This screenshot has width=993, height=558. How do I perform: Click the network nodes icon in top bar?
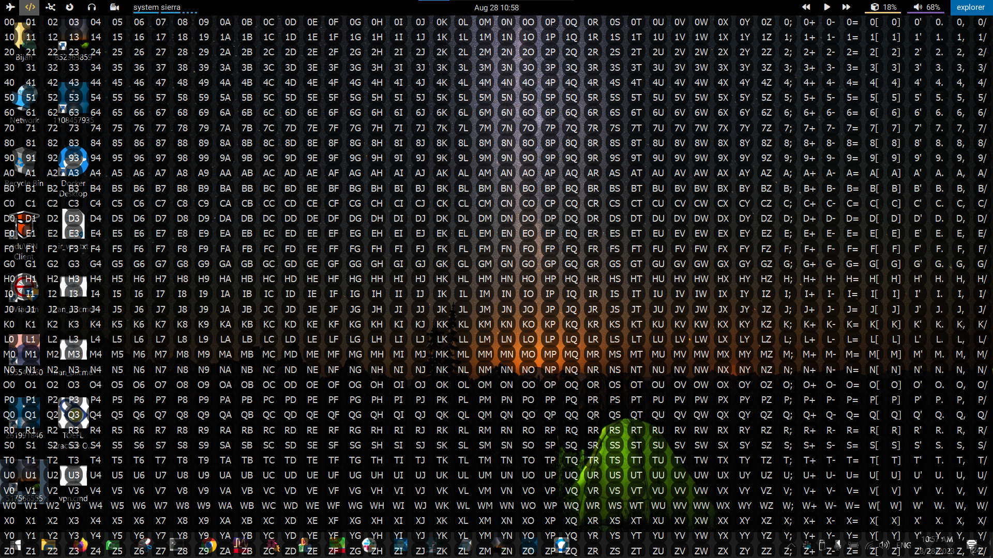click(x=50, y=7)
